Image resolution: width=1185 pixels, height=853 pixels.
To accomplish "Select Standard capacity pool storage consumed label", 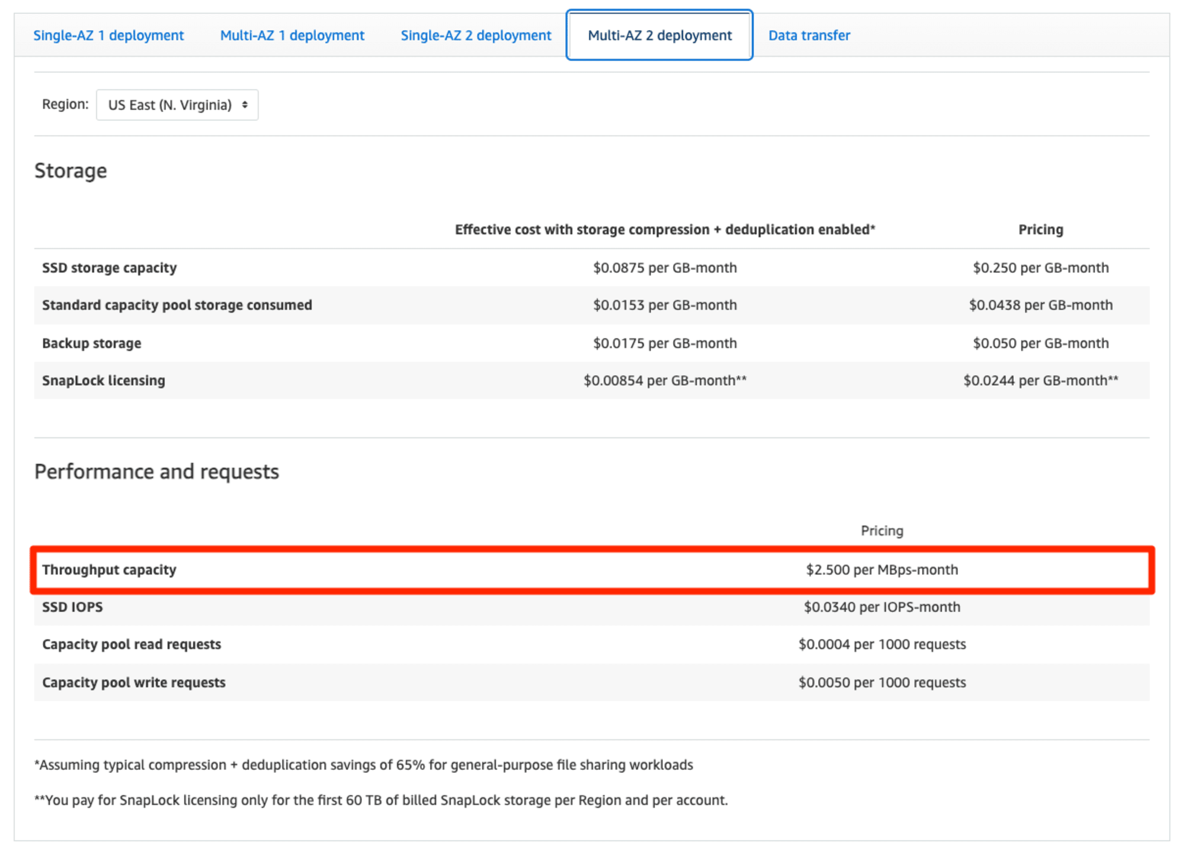I will tap(177, 305).
